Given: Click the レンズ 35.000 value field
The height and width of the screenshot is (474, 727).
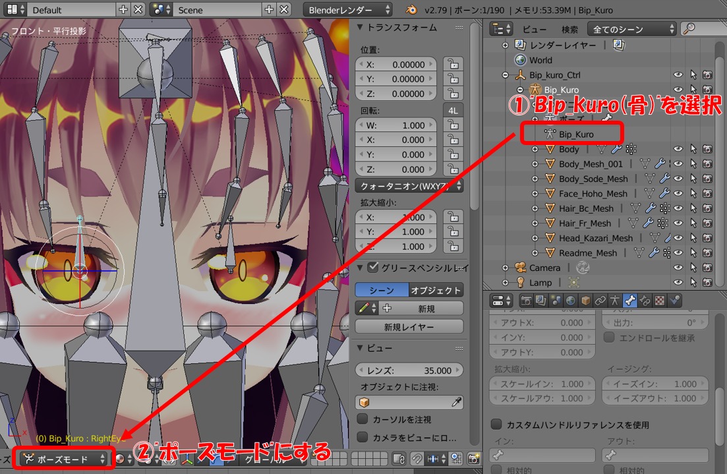Looking at the screenshot, I should click(409, 370).
